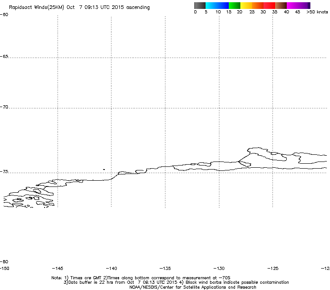Click the -135 longitude axis label
This screenshot has width=330, height=290.
pyautogui.click(x=165, y=268)
